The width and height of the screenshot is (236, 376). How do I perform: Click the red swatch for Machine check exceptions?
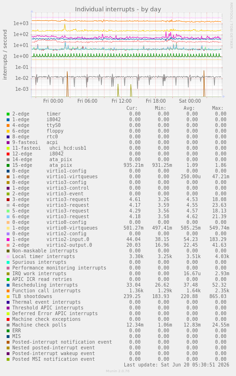[8, 319]
